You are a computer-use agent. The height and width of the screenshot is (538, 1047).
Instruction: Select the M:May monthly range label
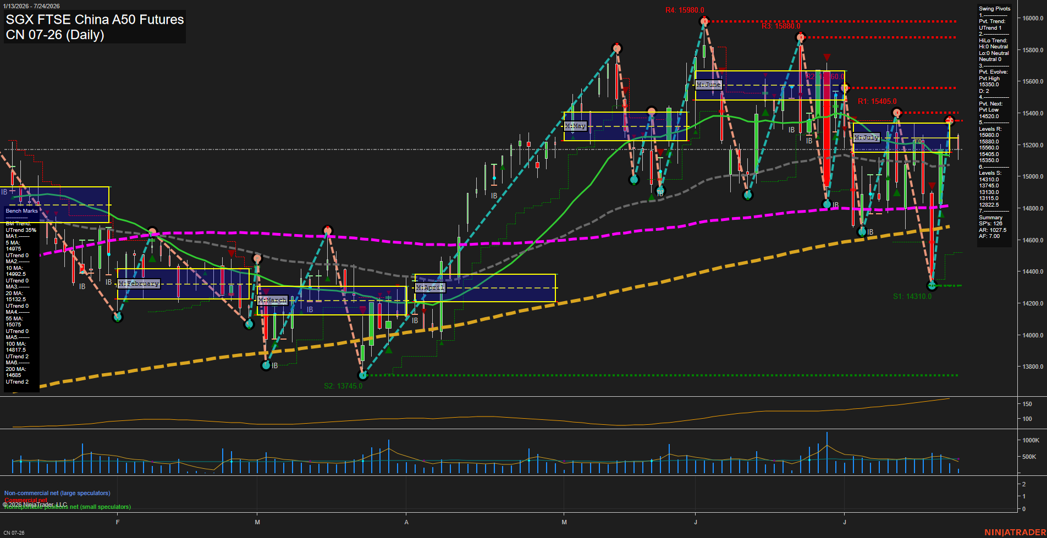[x=575, y=126]
